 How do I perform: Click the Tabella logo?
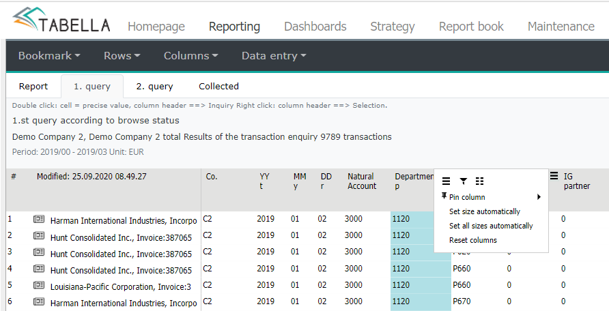click(x=61, y=20)
